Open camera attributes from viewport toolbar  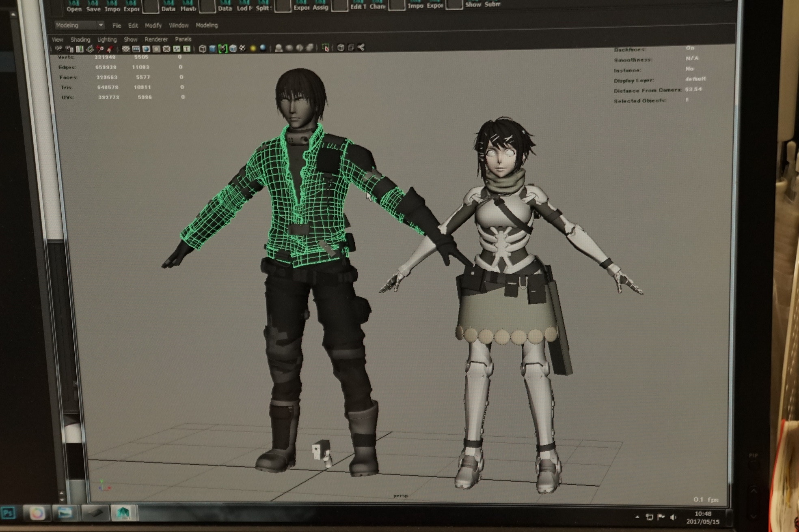tap(69, 49)
